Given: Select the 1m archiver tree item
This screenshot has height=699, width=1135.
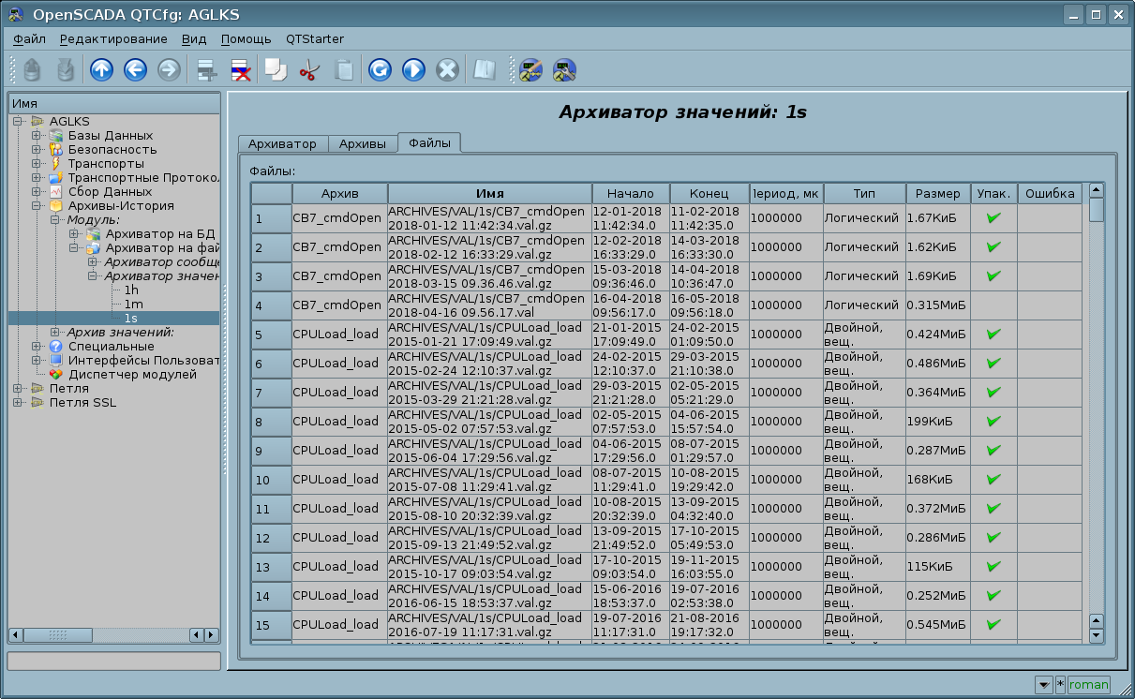Looking at the screenshot, I should click(133, 305).
